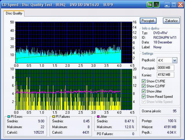185x140 pixels.
Task: Click the save floppy disk icon
Action: point(157,5)
